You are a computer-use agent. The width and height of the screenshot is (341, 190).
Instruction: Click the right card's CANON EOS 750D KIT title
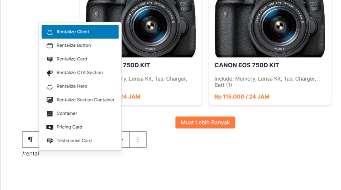[246, 65]
